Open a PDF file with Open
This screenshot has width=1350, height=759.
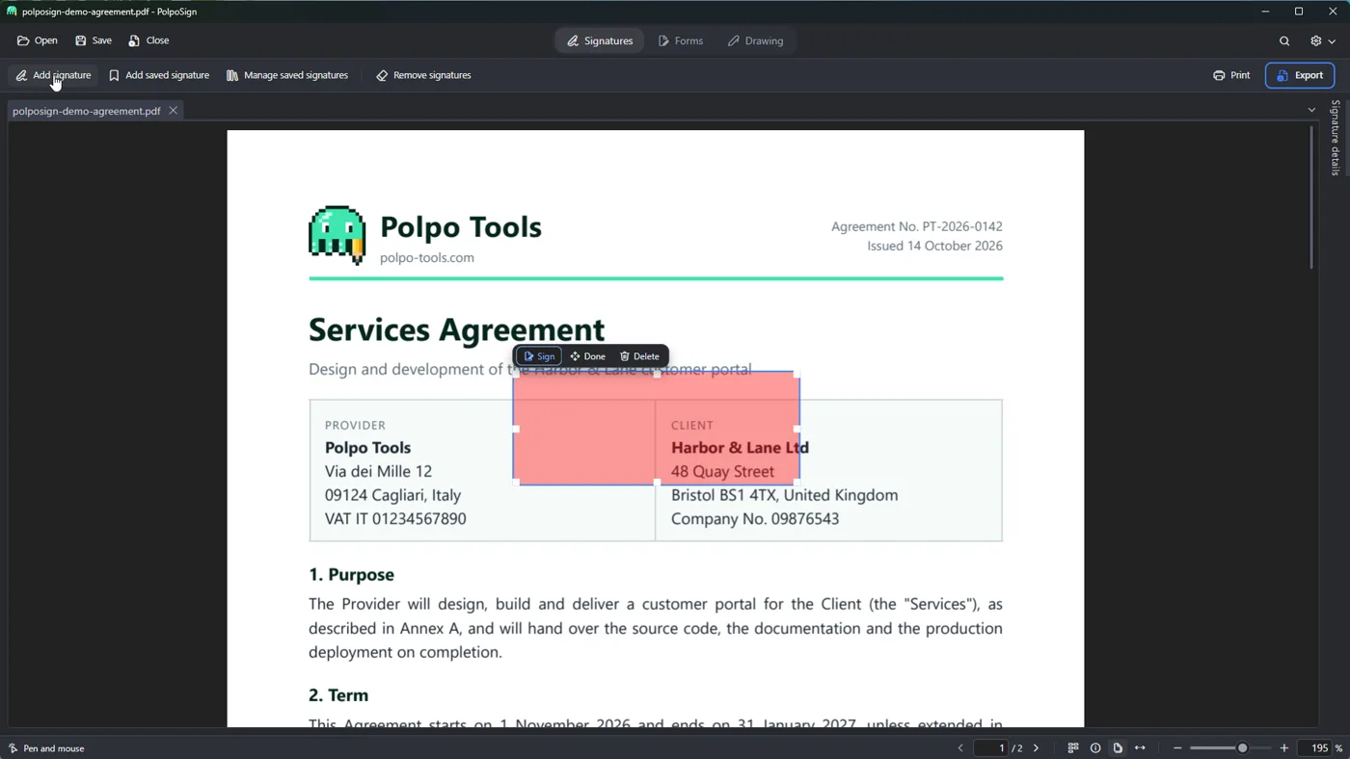38,40
